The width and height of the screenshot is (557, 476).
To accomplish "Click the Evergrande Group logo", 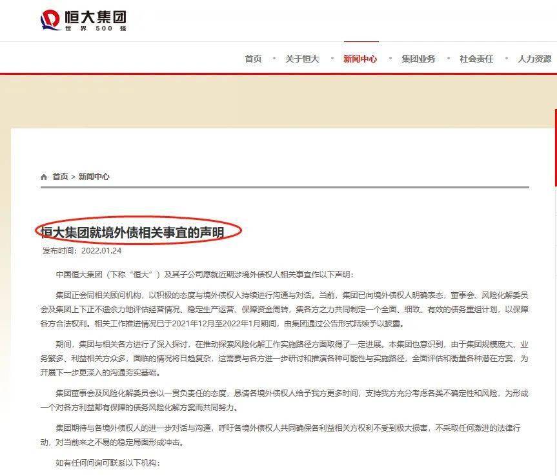I will tap(83, 20).
